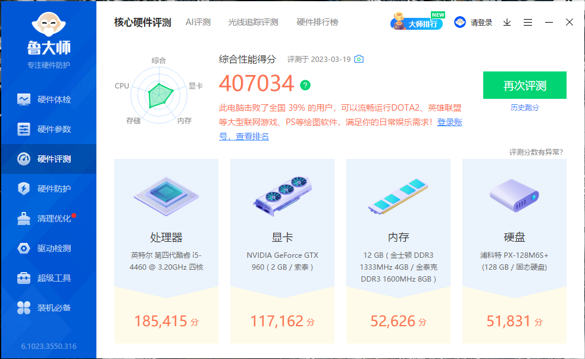Viewport: 585px width, 359px height.
Task: Click the 51,831 分 disk score
Action: pyautogui.click(x=515, y=321)
